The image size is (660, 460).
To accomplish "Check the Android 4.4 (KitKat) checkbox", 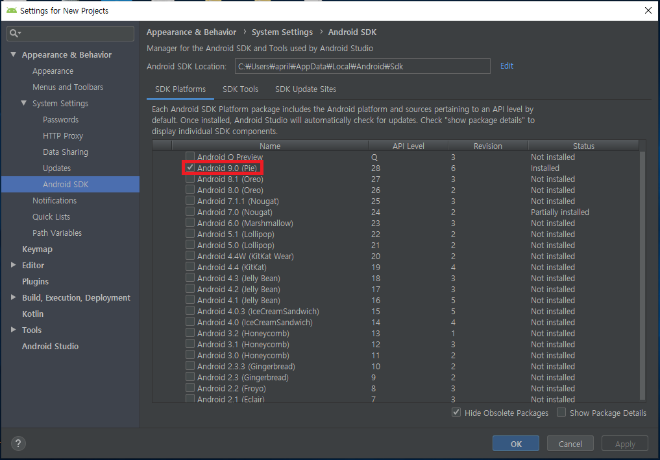I will pos(190,267).
